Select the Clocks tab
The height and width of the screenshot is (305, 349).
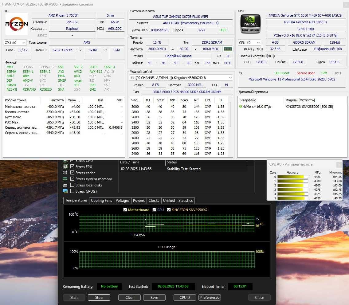[x=154, y=201]
